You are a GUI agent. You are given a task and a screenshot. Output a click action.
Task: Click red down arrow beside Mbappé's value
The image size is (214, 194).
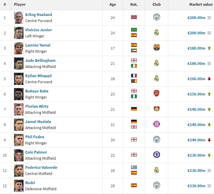(209, 79)
